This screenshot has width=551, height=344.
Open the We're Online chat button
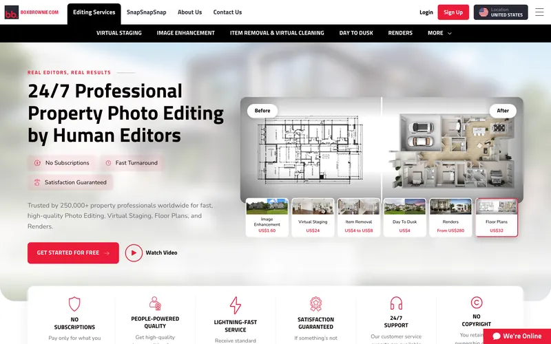517,336
